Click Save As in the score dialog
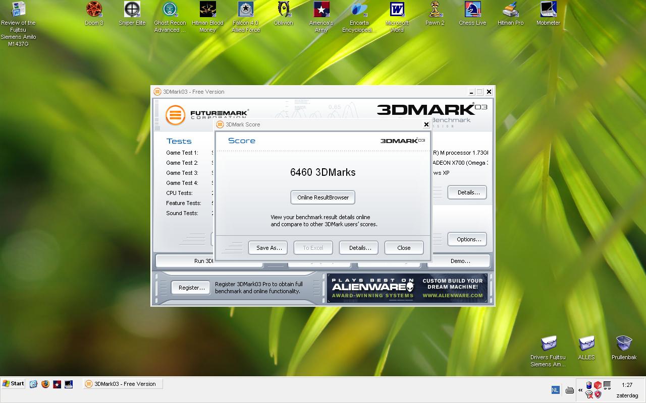The width and height of the screenshot is (646, 403). click(x=268, y=248)
